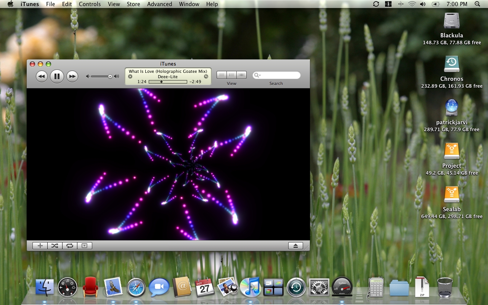Open Address Book from the Dock
The height and width of the screenshot is (305, 488).
tap(182, 287)
